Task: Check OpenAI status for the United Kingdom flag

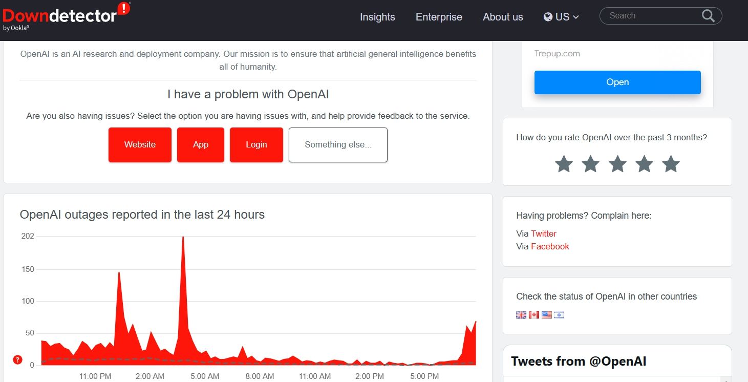Action: (x=521, y=315)
